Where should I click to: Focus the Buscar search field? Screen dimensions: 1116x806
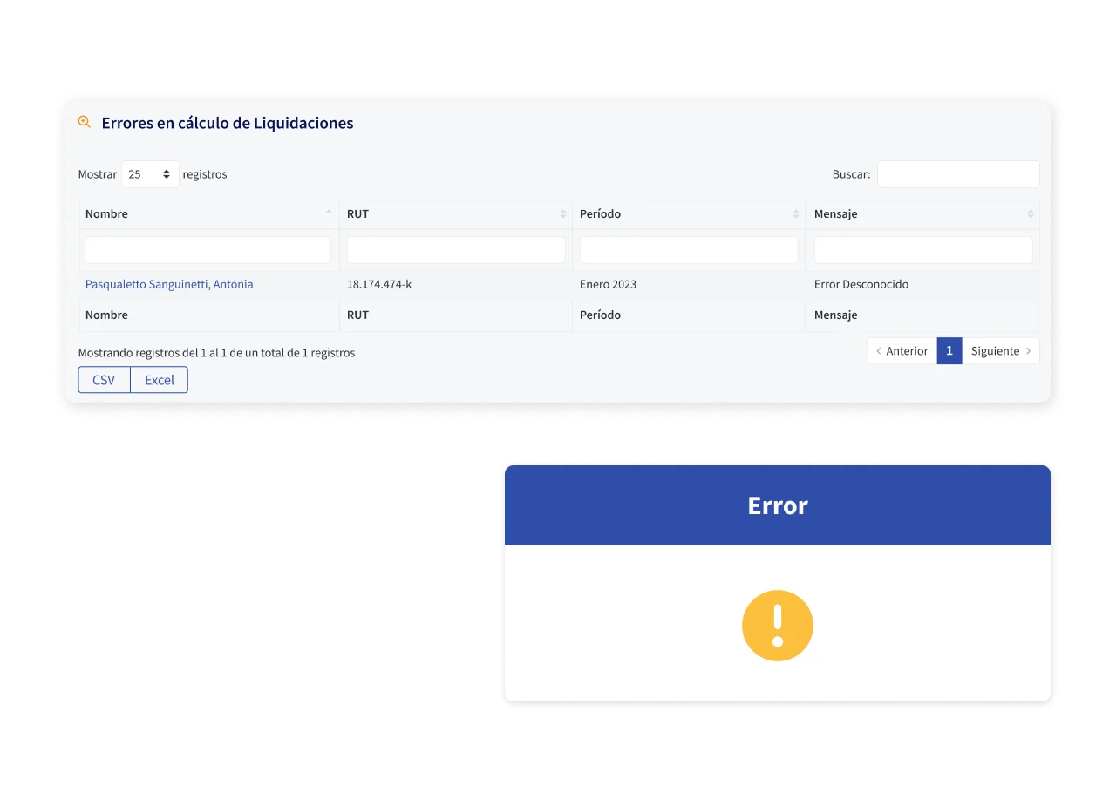click(x=958, y=174)
